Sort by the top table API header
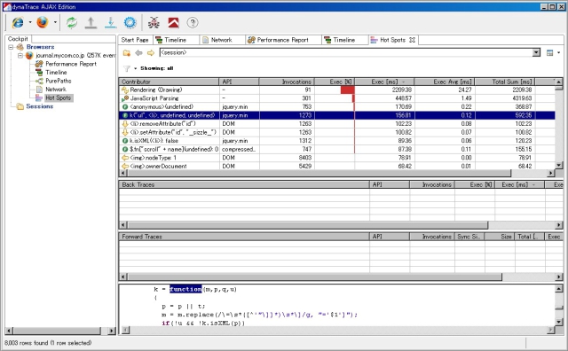Viewport: 568px width, 351px height. [239, 82]
